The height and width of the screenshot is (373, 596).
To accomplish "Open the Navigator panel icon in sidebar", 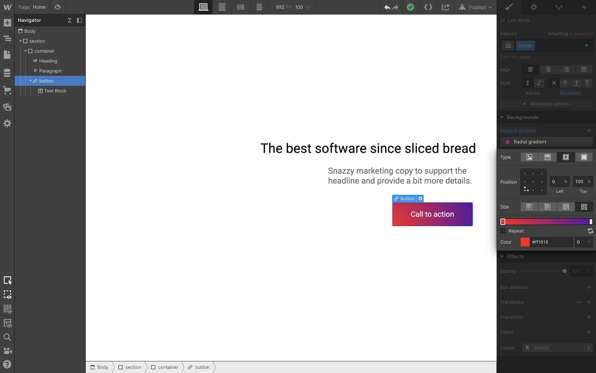I will point(7,38).
